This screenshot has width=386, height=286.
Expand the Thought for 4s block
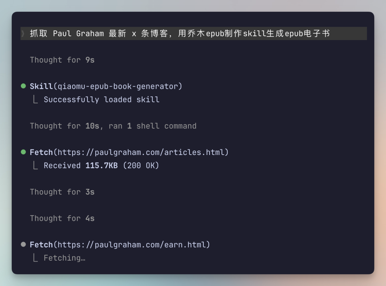[62, 218]
